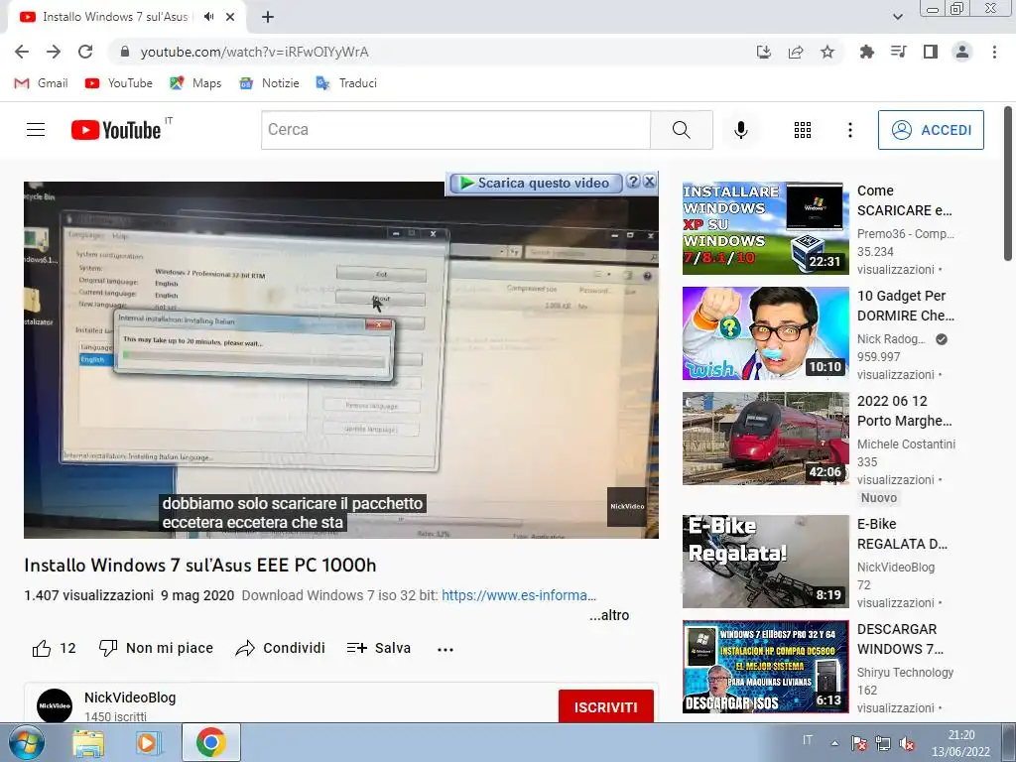Click Non mi piace dislike button

(156, 648)
